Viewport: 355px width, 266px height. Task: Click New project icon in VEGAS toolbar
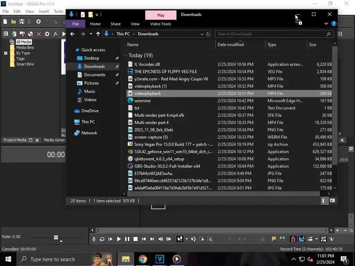5,21
